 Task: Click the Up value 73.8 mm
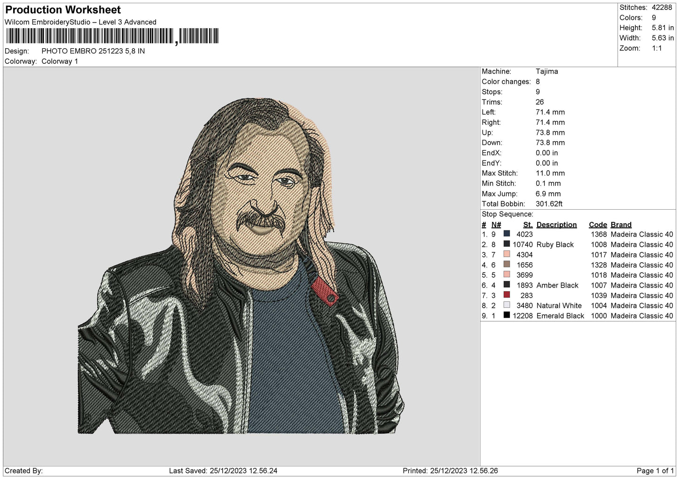550,132
